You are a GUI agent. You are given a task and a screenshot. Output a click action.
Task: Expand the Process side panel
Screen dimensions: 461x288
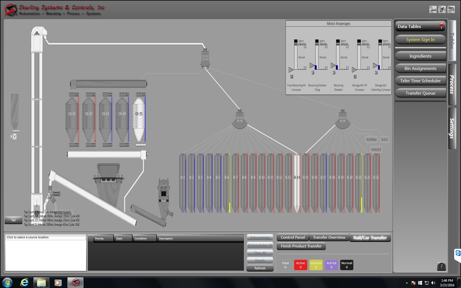coord(452,84)
